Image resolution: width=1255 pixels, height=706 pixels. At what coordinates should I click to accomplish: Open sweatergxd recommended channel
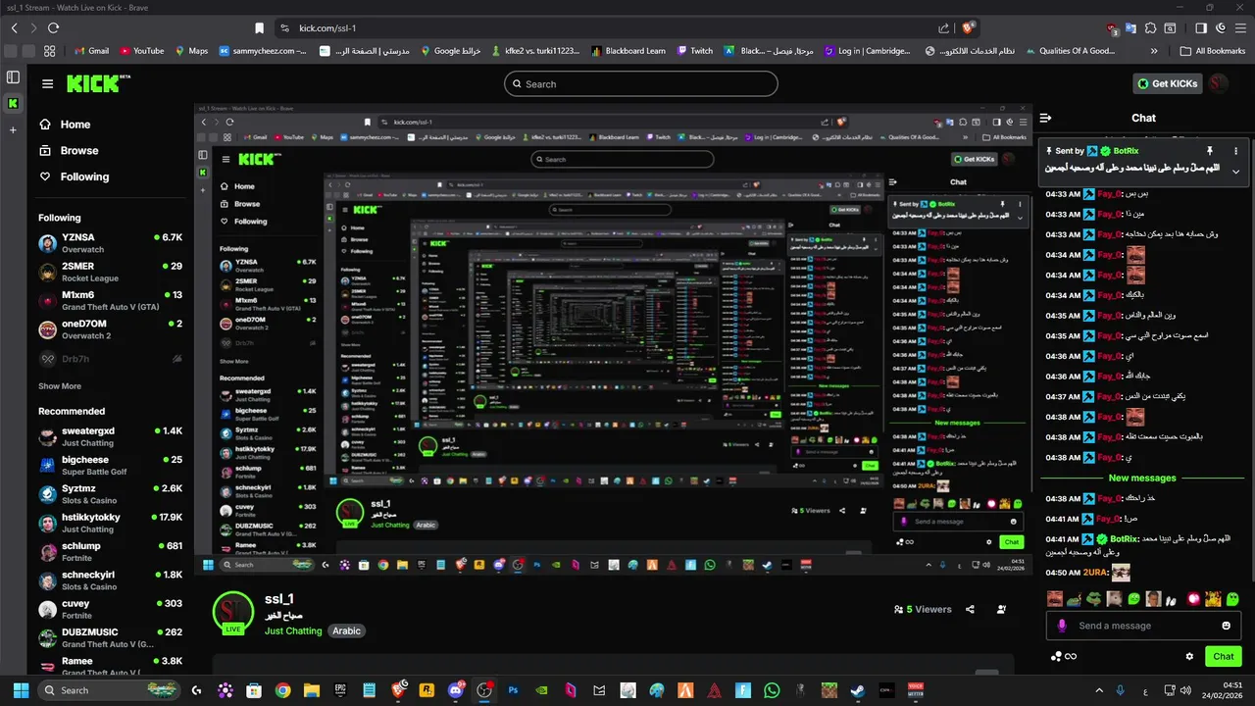[x=111, y=436]
